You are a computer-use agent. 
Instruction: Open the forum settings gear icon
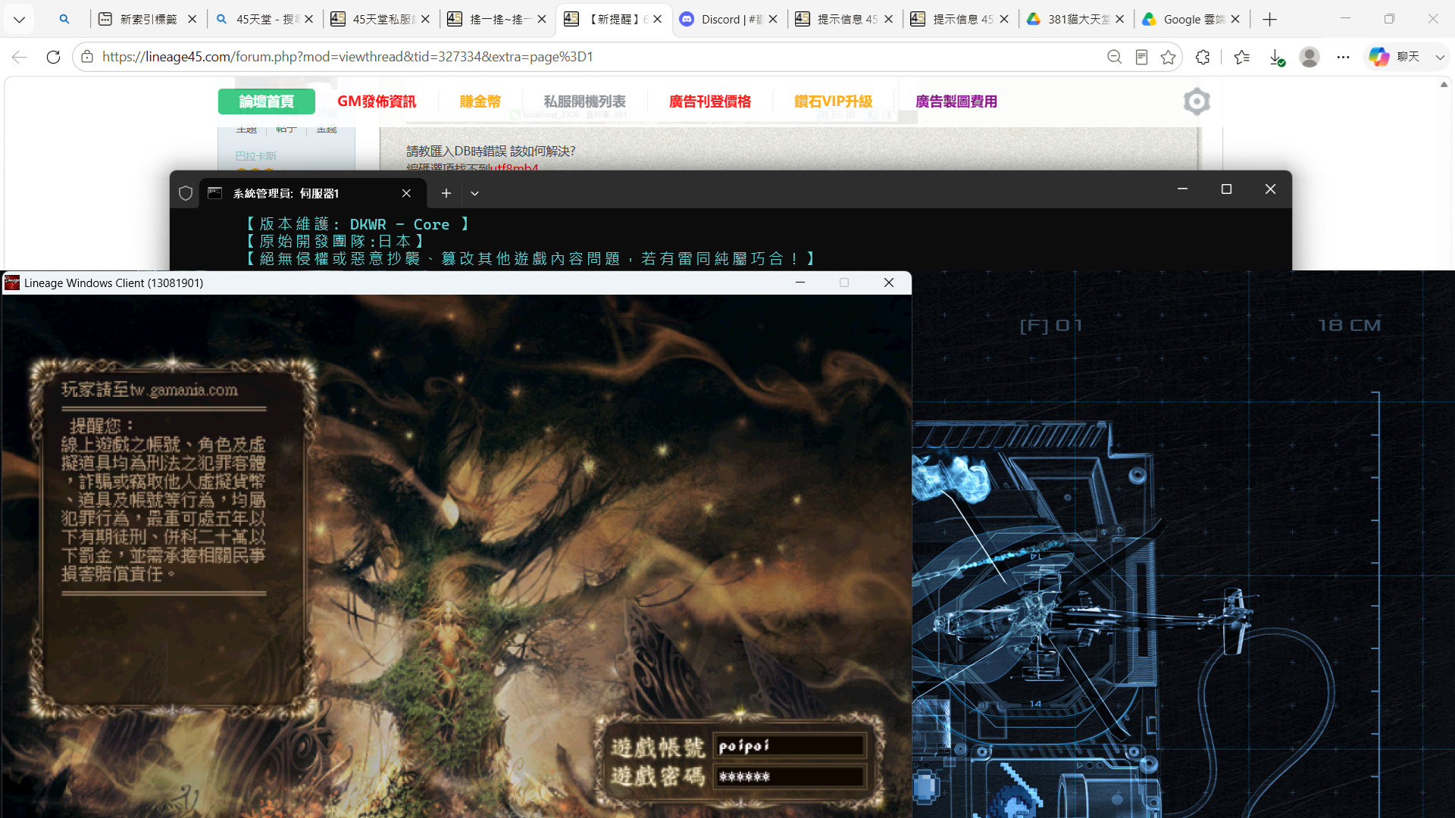(1197, 101)
